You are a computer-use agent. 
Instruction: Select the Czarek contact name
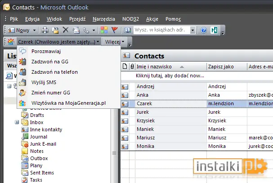[144, 103]
